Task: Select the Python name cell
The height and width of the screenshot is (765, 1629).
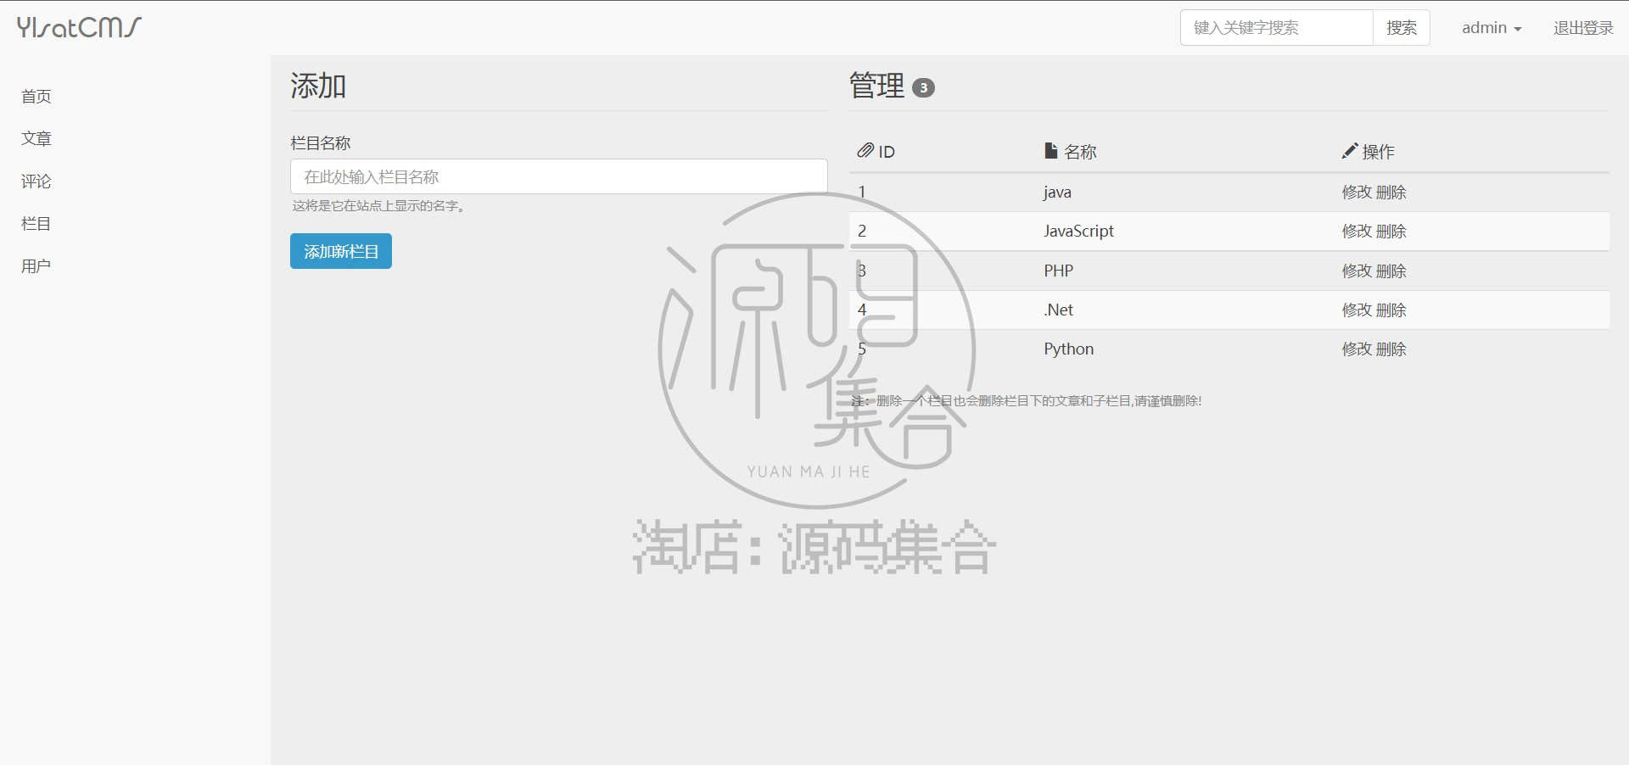Action: [x=1068, y=349]
